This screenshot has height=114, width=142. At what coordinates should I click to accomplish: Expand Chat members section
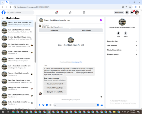pyautogui.click(x=122, y=46)
